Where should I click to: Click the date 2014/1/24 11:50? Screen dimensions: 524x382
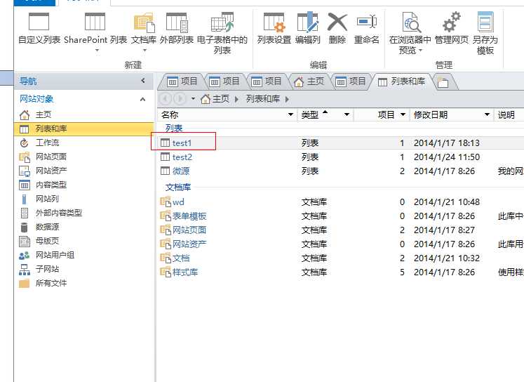point(447,157)
